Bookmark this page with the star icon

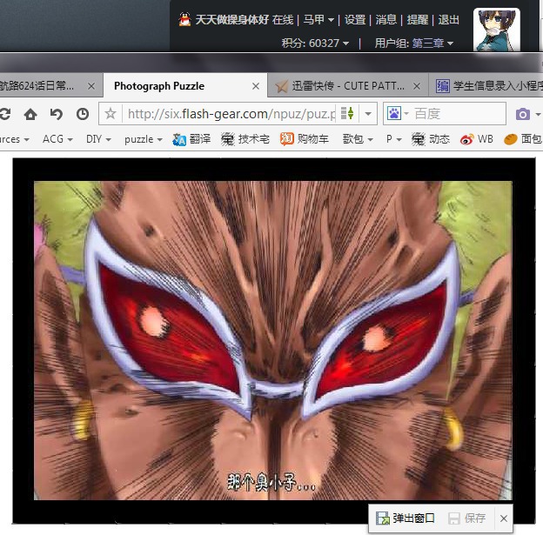tap(111, 114)
